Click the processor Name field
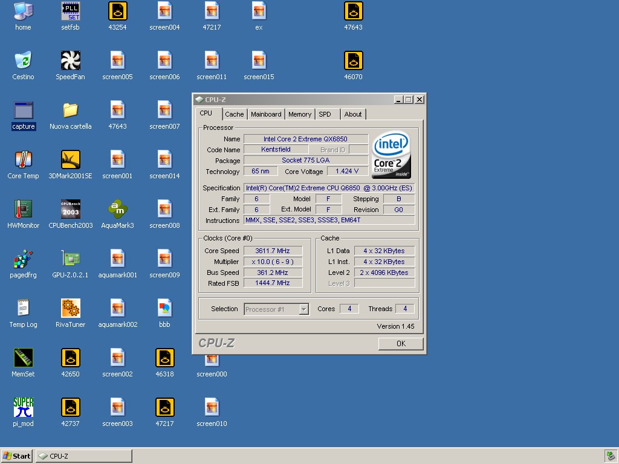 [306, 139]
